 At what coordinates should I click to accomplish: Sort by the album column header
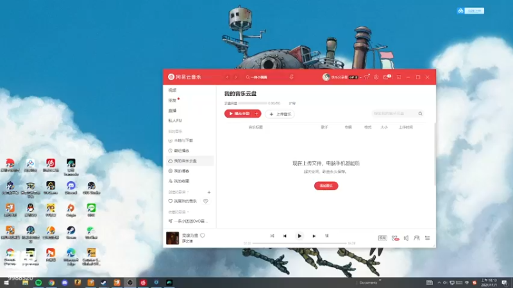click(x=348, y=127)
